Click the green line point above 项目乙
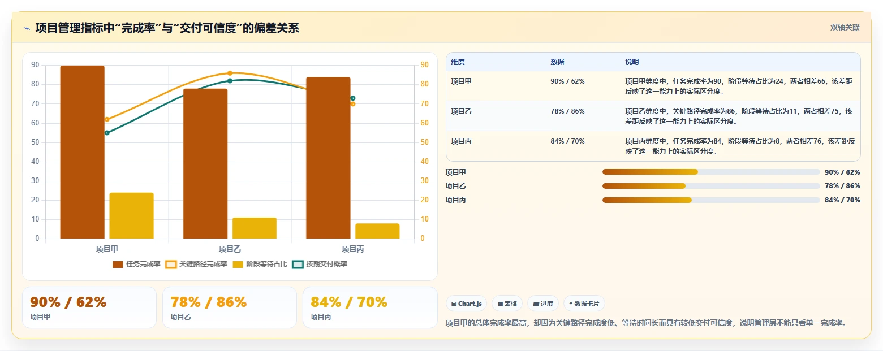883x351 pixels. [x=230, y=81]
